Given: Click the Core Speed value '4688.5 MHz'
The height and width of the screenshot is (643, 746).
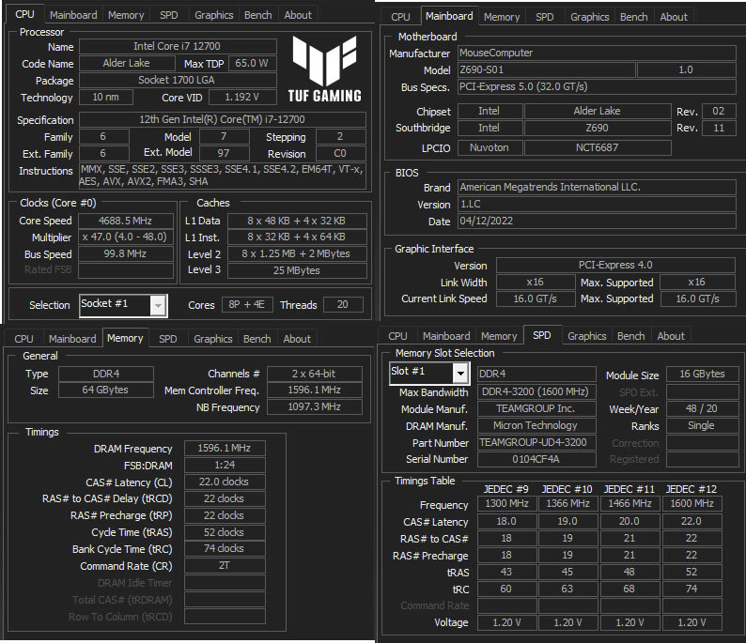Looking at the screenshot, I should coord(126,221).
